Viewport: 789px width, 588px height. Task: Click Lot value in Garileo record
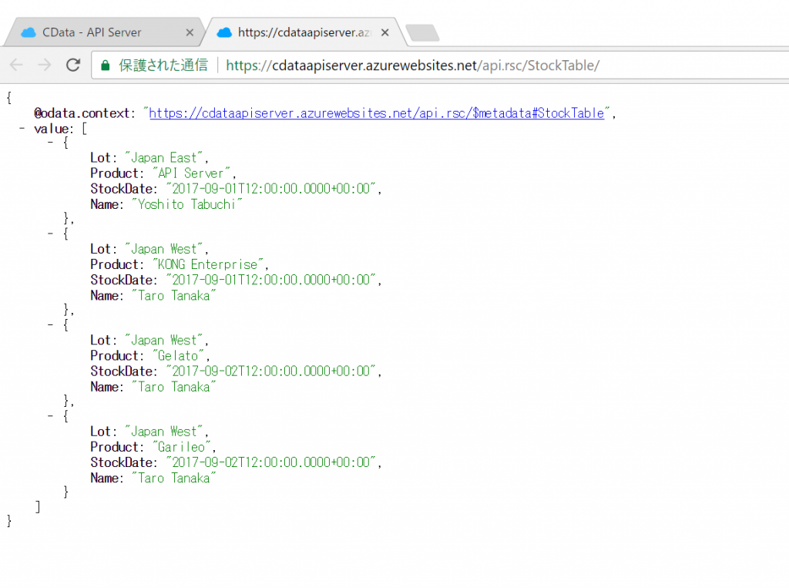coord(163,432)
